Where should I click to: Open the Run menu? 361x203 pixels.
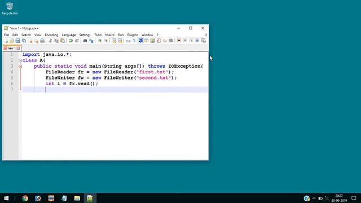(x=121, y=35)
